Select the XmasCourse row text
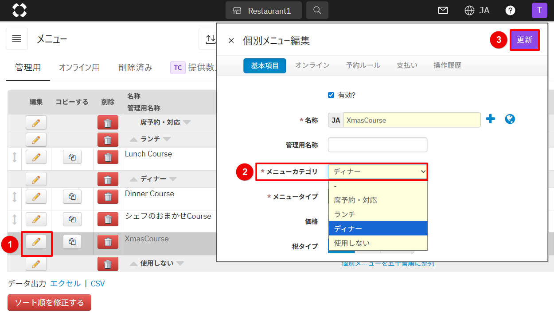The width and height of the screenshot is (554, 320). coord(147,239)
